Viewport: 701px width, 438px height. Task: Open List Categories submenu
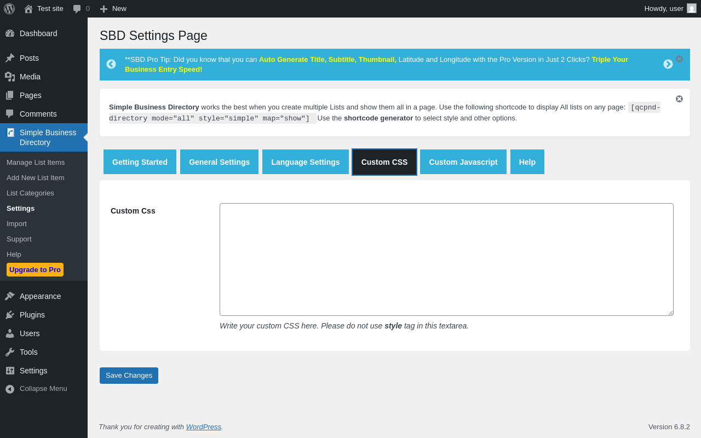[x=30, y=193]
